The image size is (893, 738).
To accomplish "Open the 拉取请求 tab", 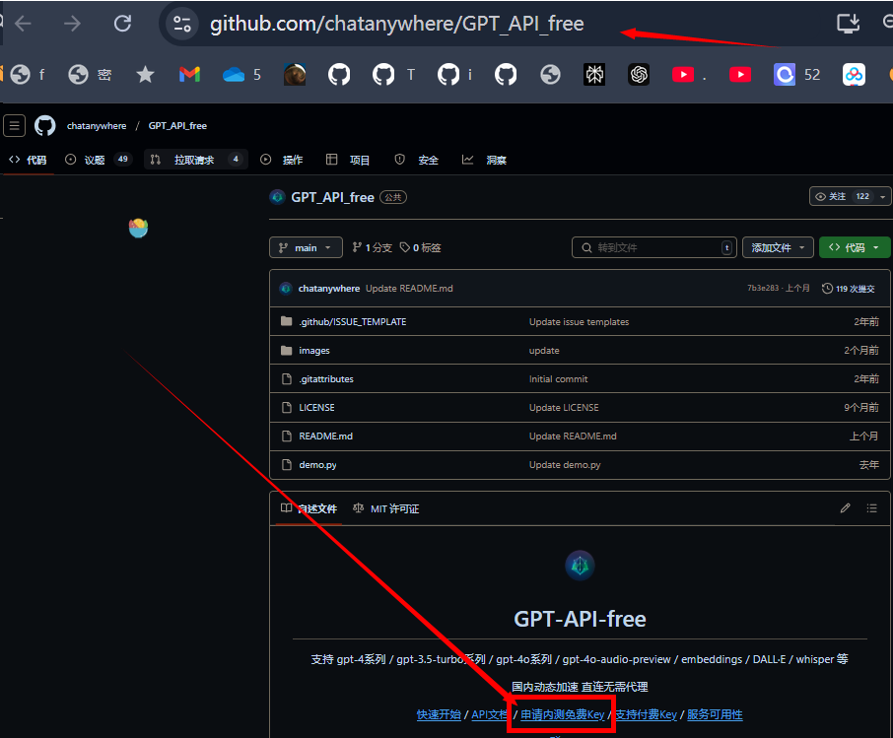I will click(x=196, y=160).
